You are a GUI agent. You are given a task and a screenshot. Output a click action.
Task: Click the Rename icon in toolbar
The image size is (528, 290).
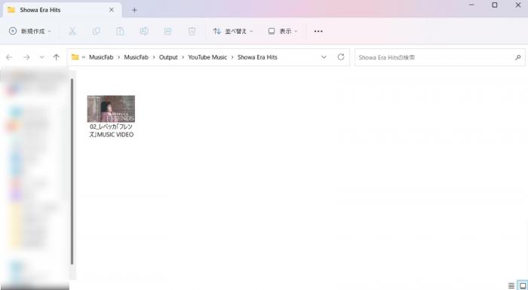(x=144, y=32)
